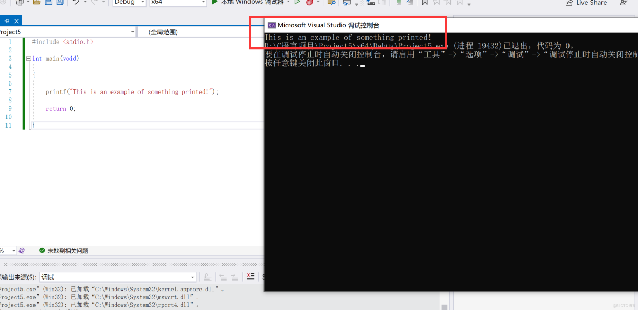Click the Go to Next Message icon
638x310 pixels.
coord(234,277)
